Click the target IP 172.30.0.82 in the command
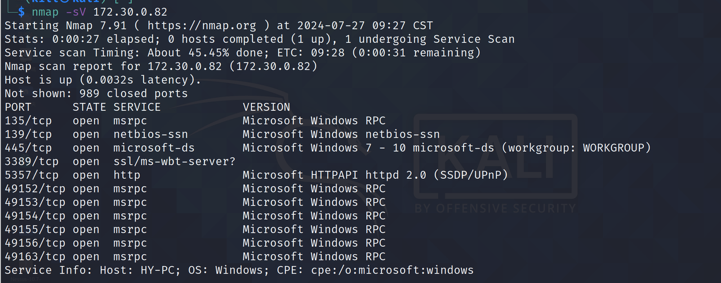The width and height of the screenshot is (721, 283). coord(130,12)
